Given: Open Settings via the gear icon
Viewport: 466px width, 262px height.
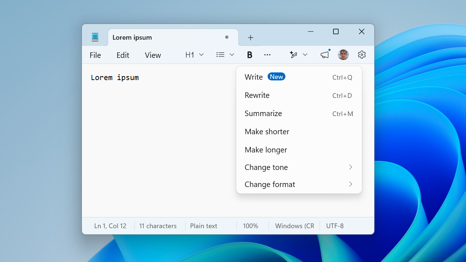Looking at the screenshot, I should coord(362,55).
